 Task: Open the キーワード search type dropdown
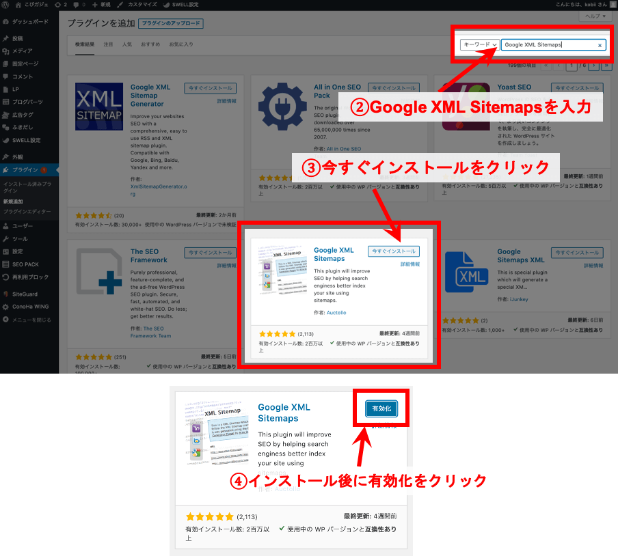point(480,44)
